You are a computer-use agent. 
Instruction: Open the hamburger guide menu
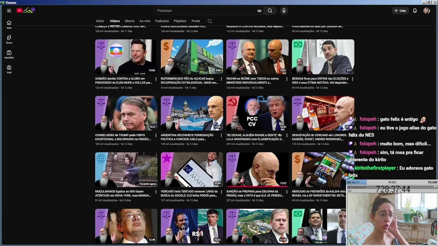point(9,11)
